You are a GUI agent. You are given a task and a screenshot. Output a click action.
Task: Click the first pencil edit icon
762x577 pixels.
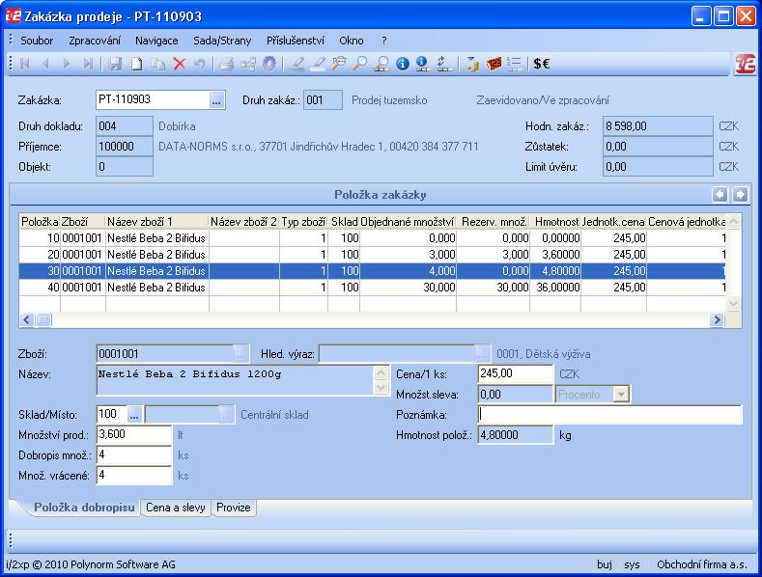point(296,64)
